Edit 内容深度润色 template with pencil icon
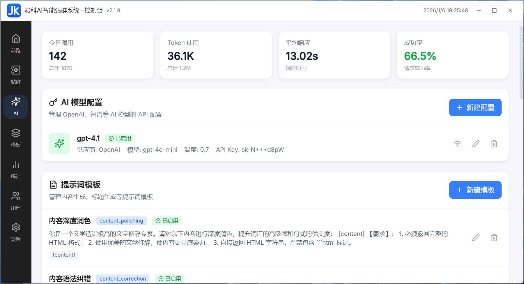This screenshot has height=284, width=524. 475,238
